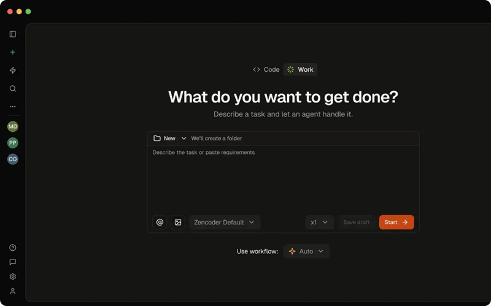Click into the task description text area
Screen dimensions: 491x306
tap(282, 178)
